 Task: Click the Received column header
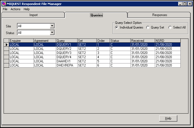142,41
